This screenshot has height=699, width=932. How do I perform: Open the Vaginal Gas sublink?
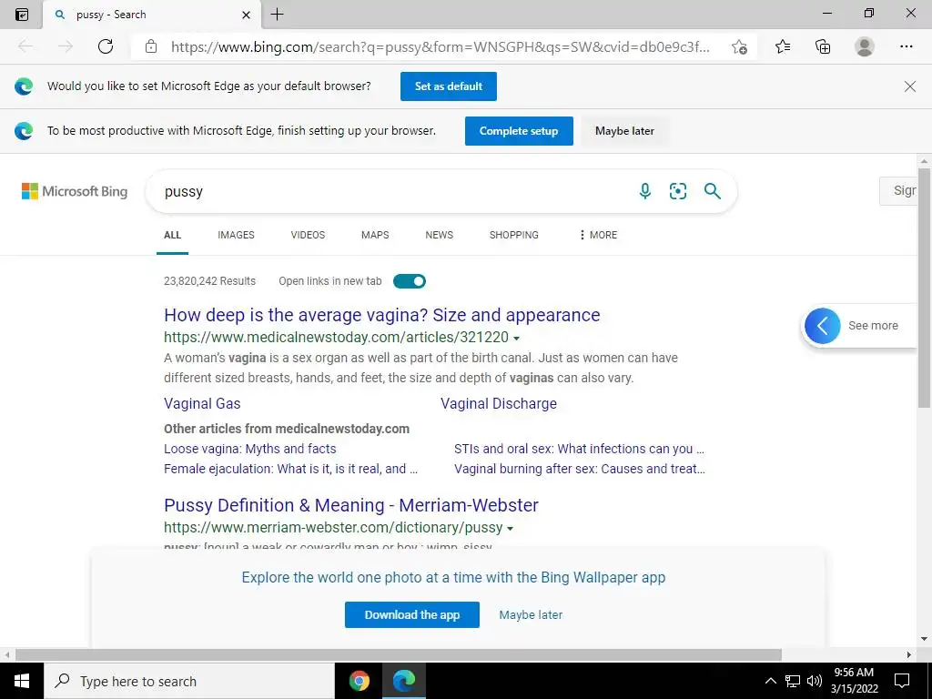tap(202, 403)
